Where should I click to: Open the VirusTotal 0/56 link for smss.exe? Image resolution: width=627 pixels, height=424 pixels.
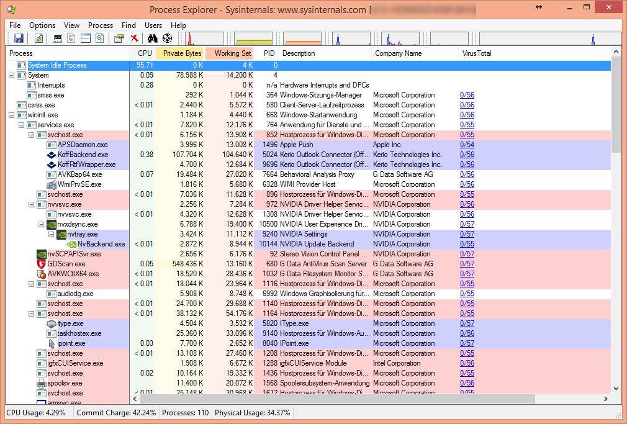(467, 95)
